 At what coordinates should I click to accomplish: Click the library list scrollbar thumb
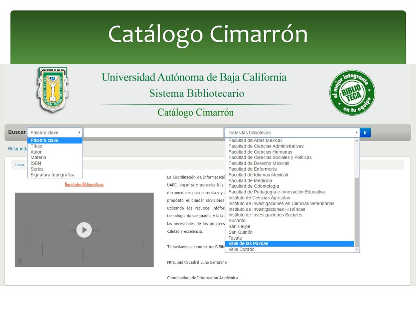[357, 212]
